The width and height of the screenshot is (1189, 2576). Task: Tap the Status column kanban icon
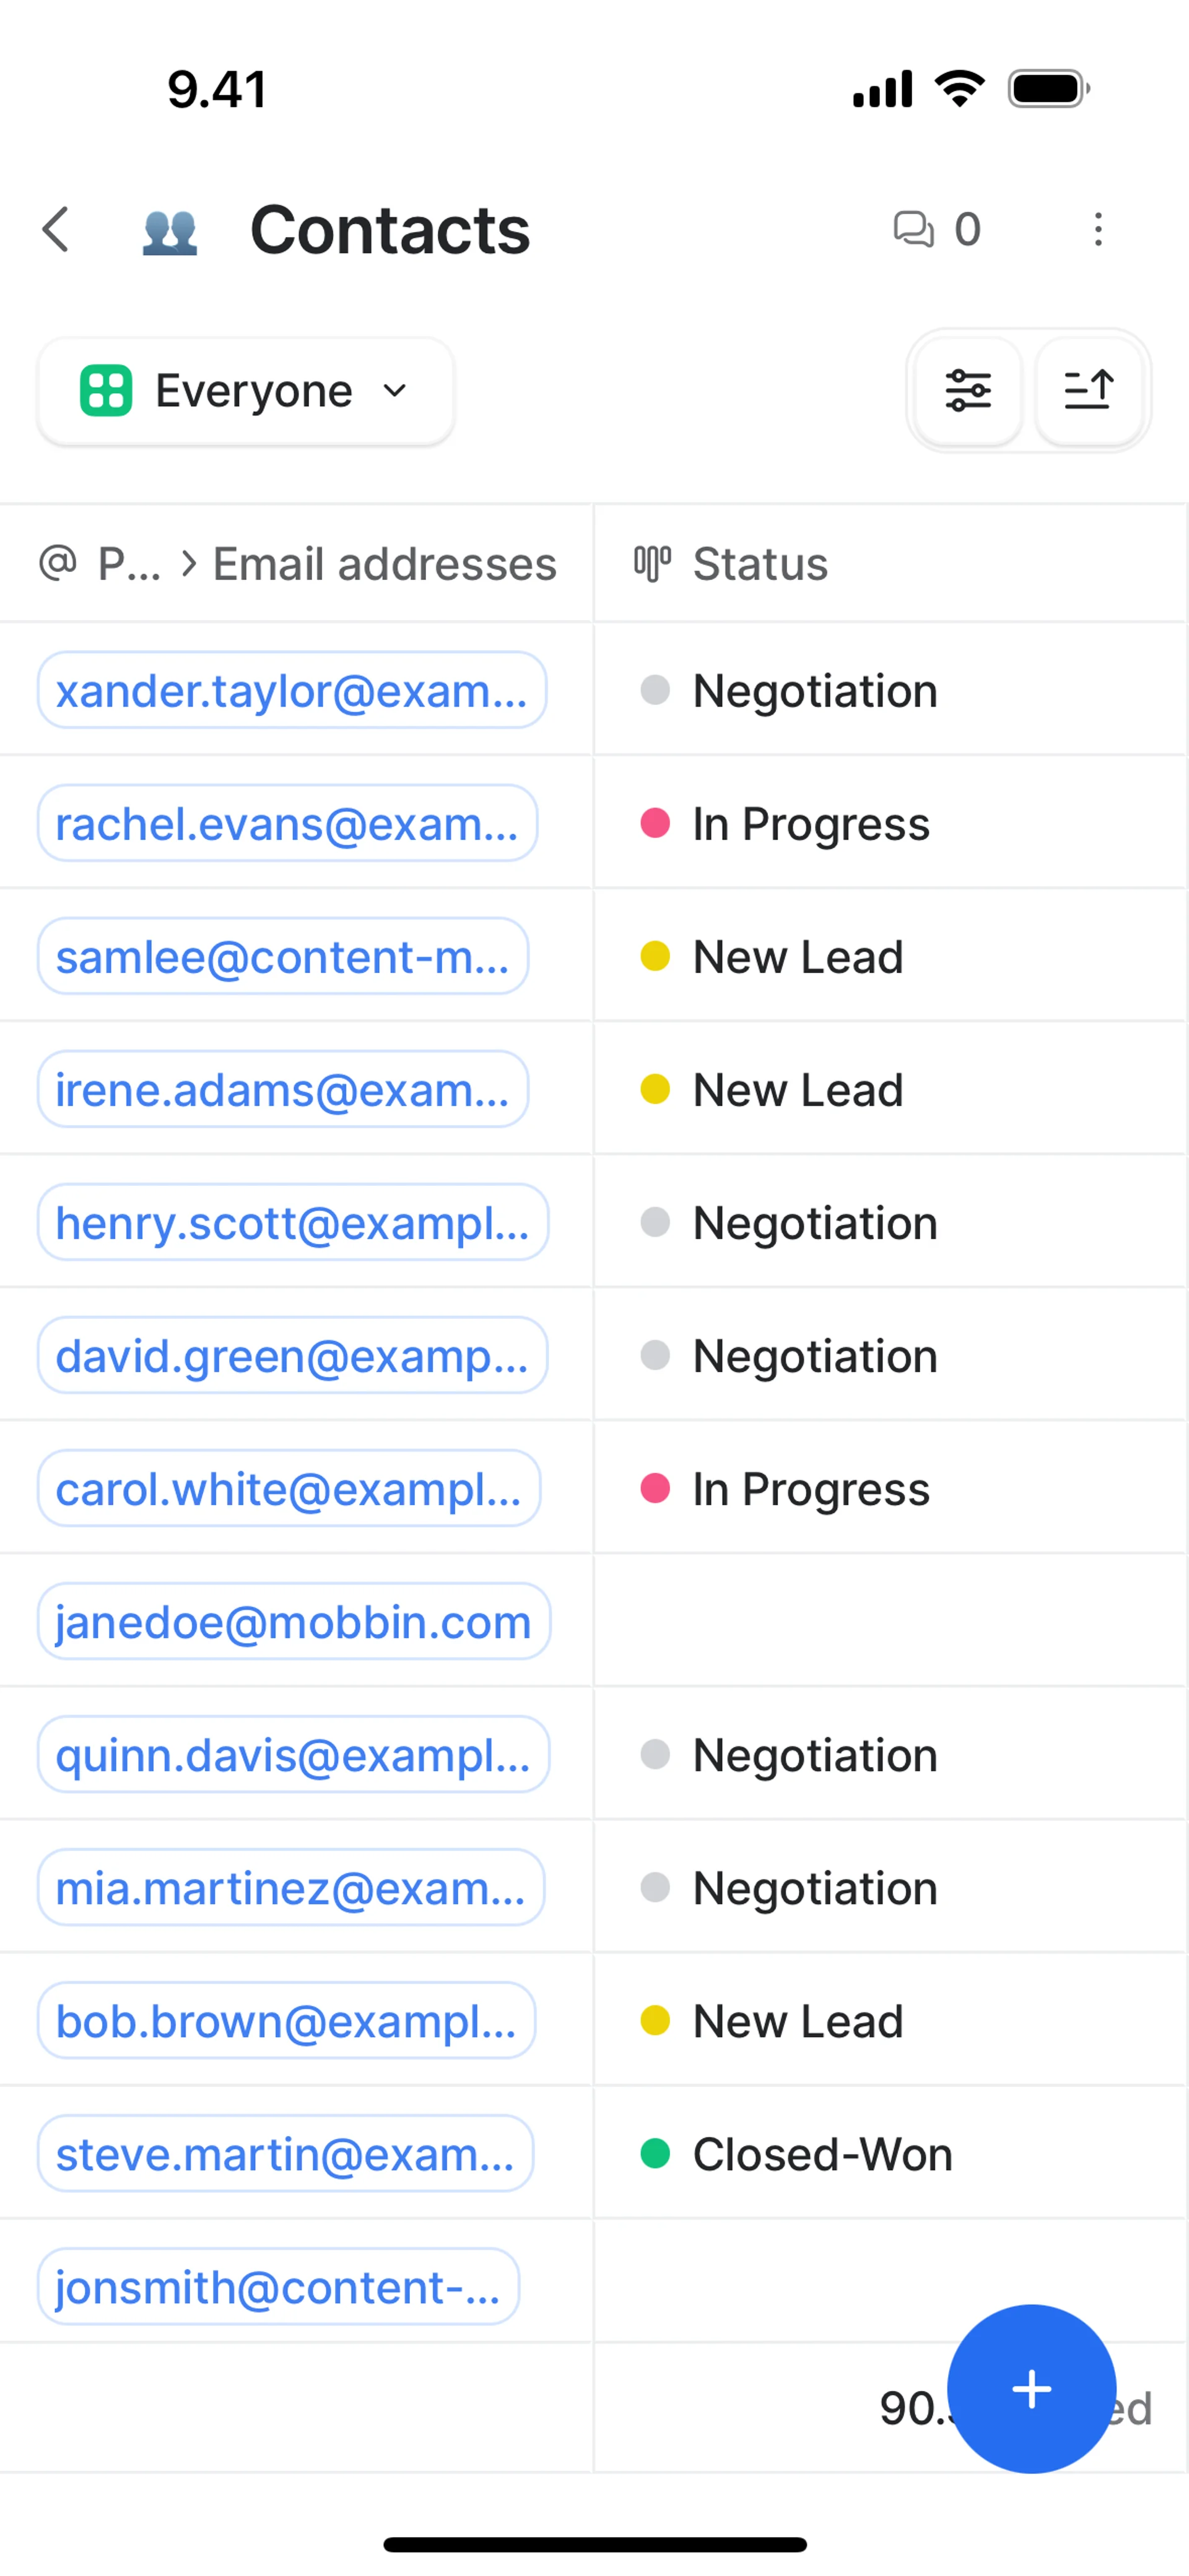(x=651, y=564)
